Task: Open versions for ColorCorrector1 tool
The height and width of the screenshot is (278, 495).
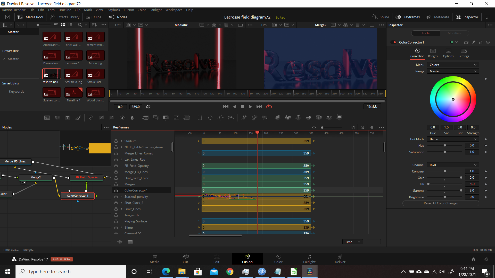Action: pyautogui.click(x=466, y=42)
